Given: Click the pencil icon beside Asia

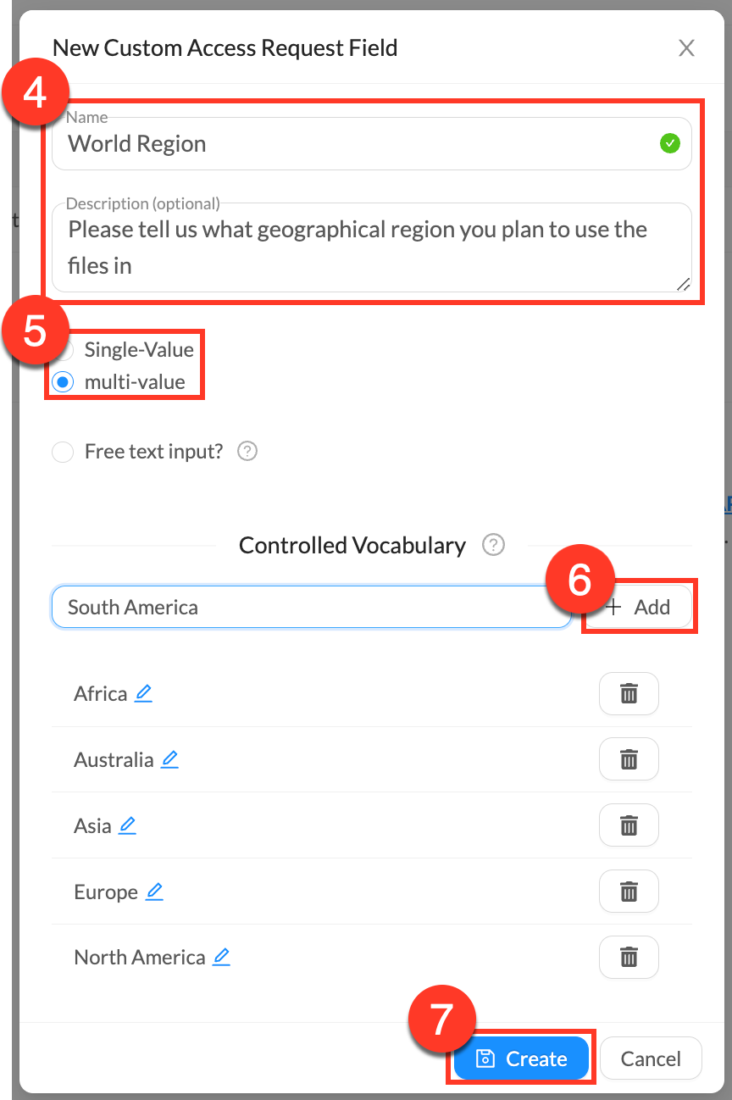Looking at the screenshot, I should click(x=127, y=825).
